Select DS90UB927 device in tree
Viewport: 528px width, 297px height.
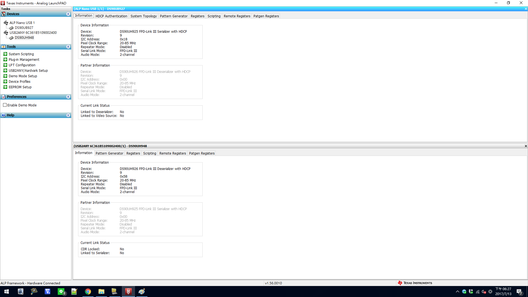(24, 28)
